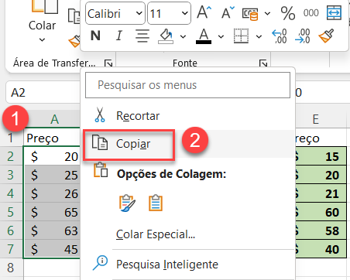Viewport: 350px width, 280px height.
Task: Open Fonte group dialog launcher
Action: (263, 63)
